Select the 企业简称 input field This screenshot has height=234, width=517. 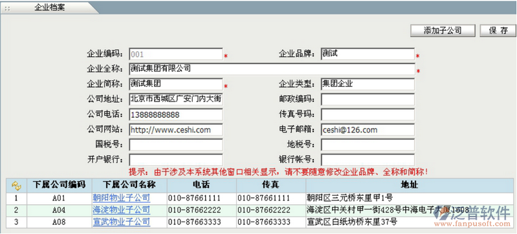[176, 84]
